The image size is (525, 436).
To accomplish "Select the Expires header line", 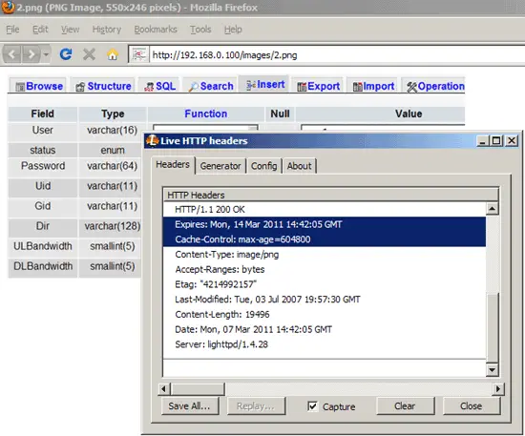I will (325, 224).
